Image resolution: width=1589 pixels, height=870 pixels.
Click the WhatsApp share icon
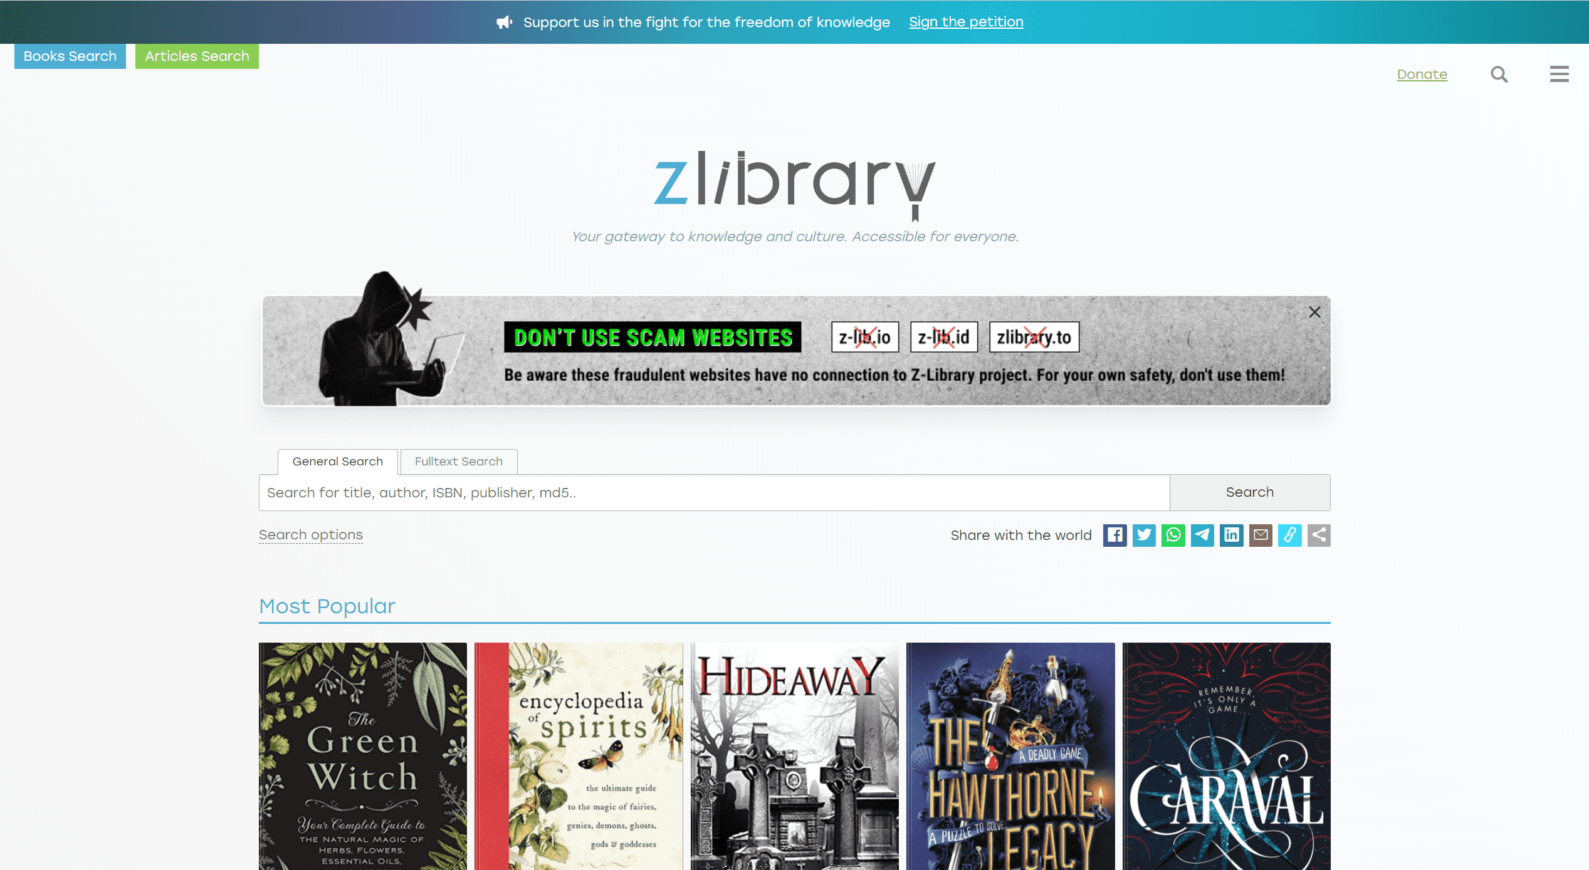coord(1172,536)
